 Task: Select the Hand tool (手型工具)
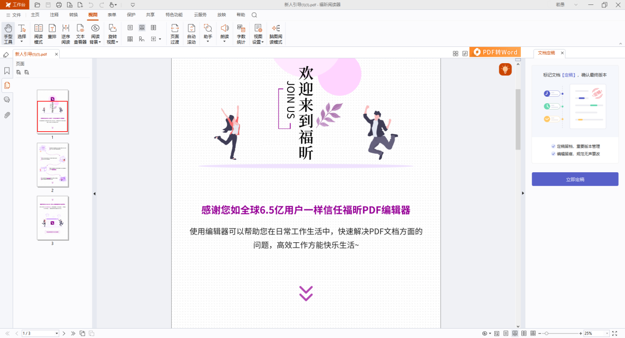(8, 34)
